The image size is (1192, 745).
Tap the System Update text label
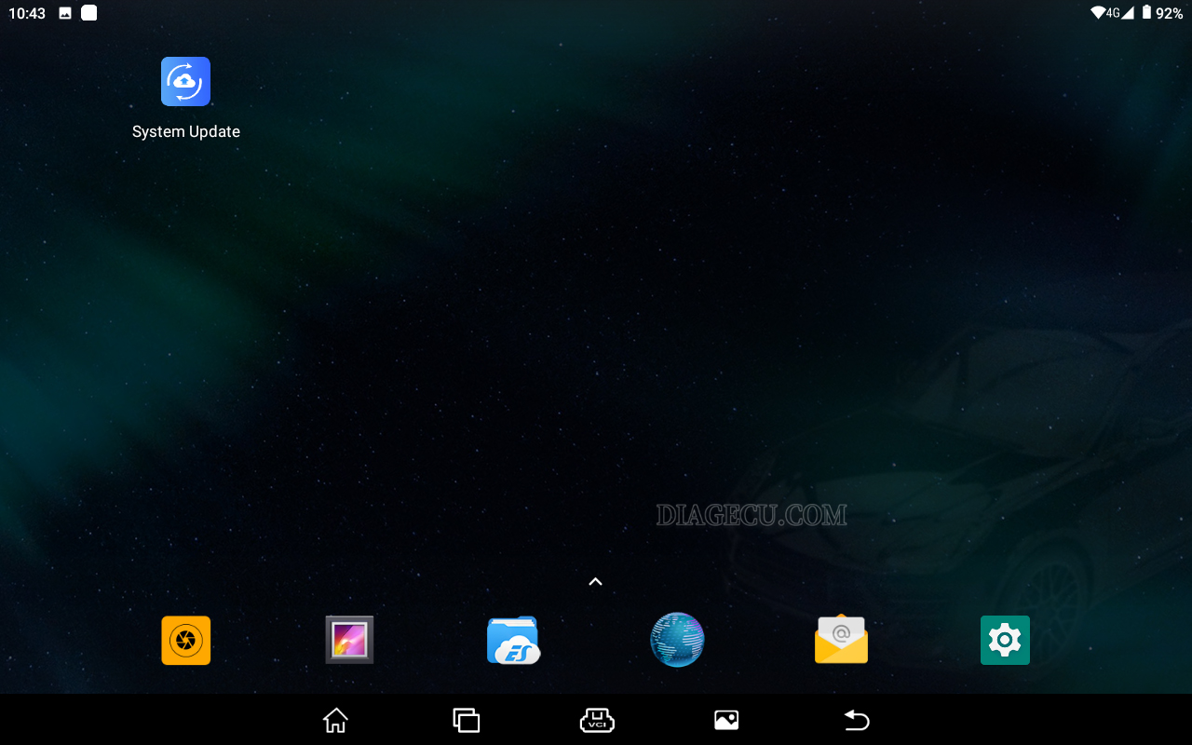[x=186, y=132]
